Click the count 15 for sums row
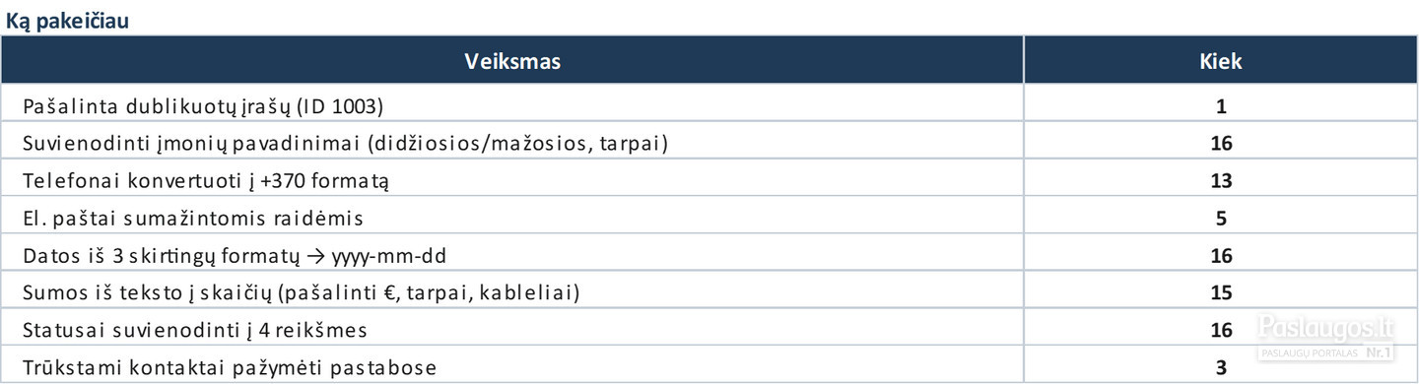The width and height of the screenshot is (1419, 384). (1221, 293)
